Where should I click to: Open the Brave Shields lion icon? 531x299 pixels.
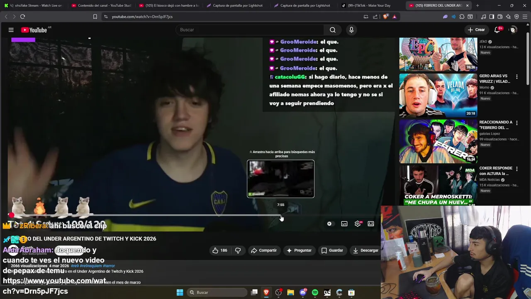385,17
